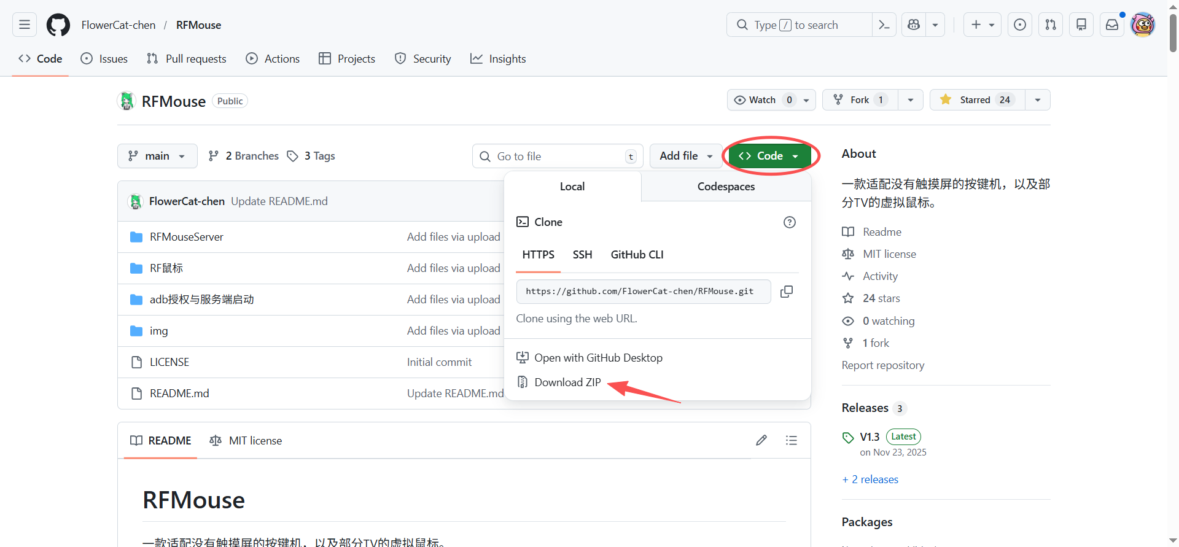Open the 'Update README.md' latest commit message

[x=279, y=201]
